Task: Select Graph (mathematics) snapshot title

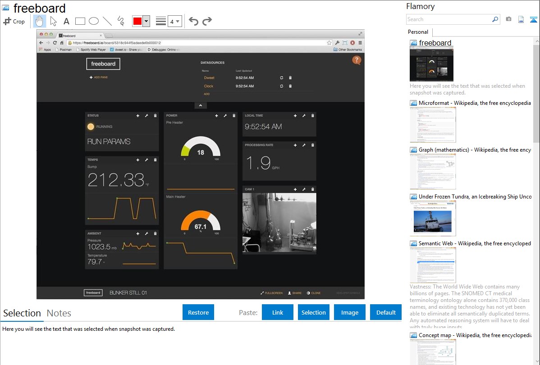Action: [x=475, y=150]
